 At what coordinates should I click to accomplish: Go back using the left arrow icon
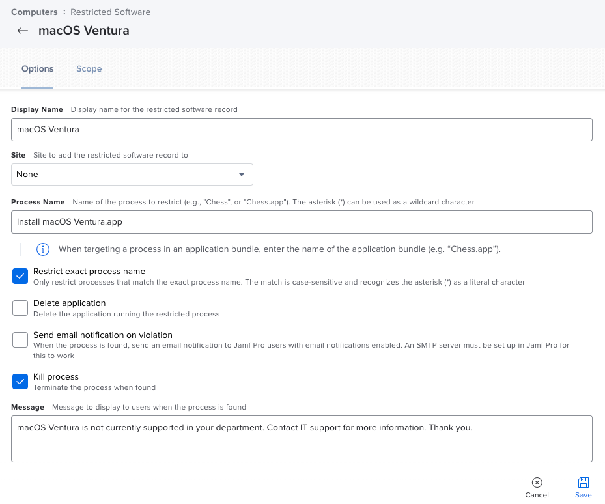[23, 31]
